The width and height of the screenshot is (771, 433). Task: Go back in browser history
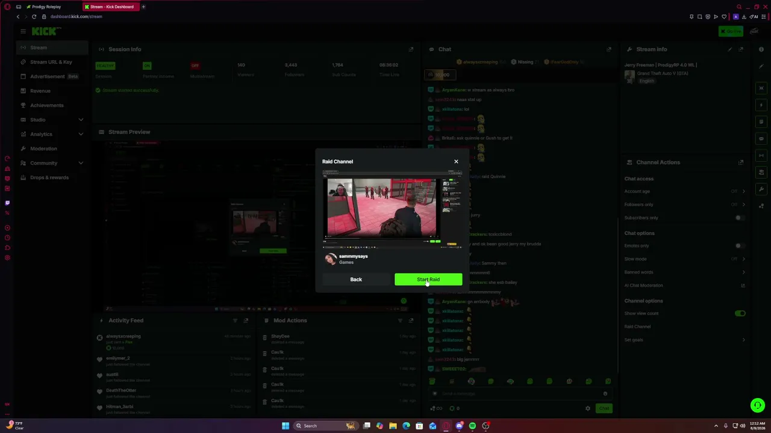pos(18,16)
